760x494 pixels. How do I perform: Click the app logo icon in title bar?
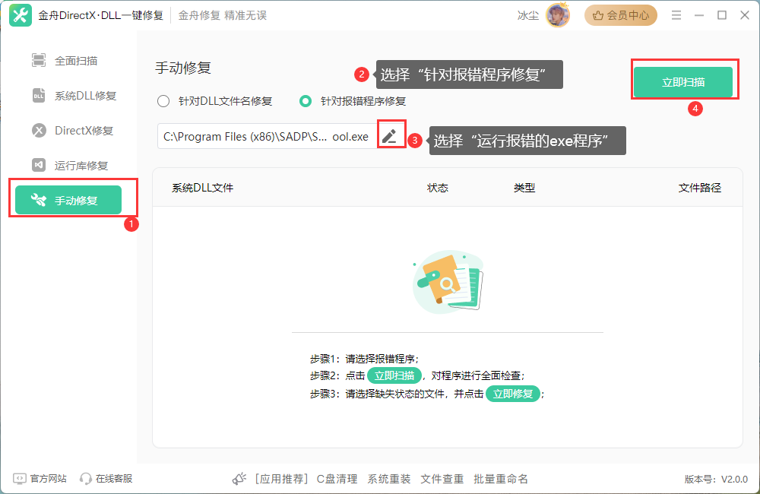point(21,15)
